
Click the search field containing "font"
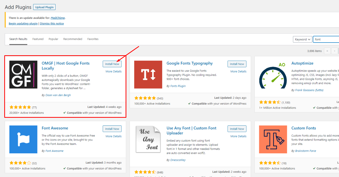tap(328, 39)
